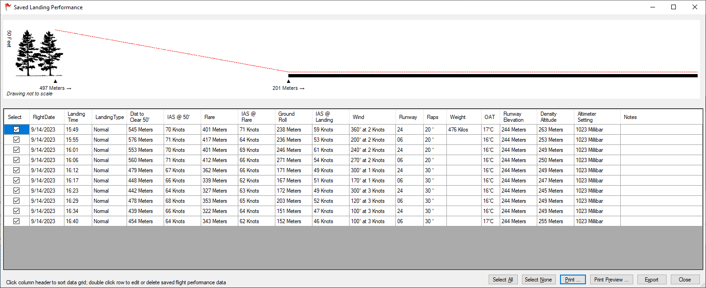Sort by the LandingType column header
This screenshot has height=288, width=706.
[x=109, y=117]
